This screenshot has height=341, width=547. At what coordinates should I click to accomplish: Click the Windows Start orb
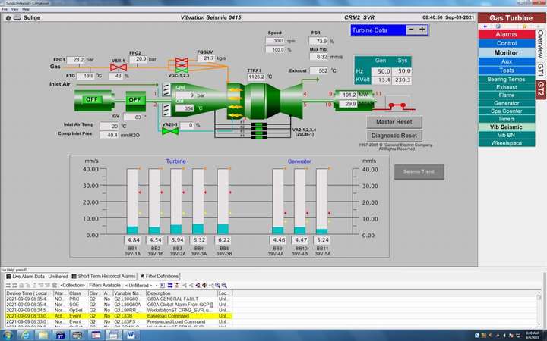[8, 336]
